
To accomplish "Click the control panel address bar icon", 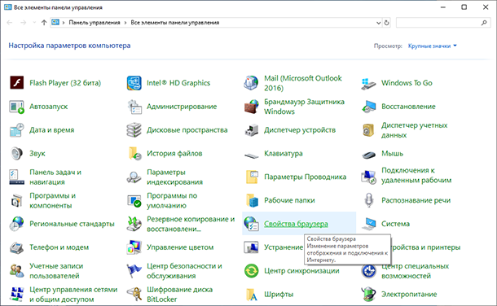I will pos(55,23).
